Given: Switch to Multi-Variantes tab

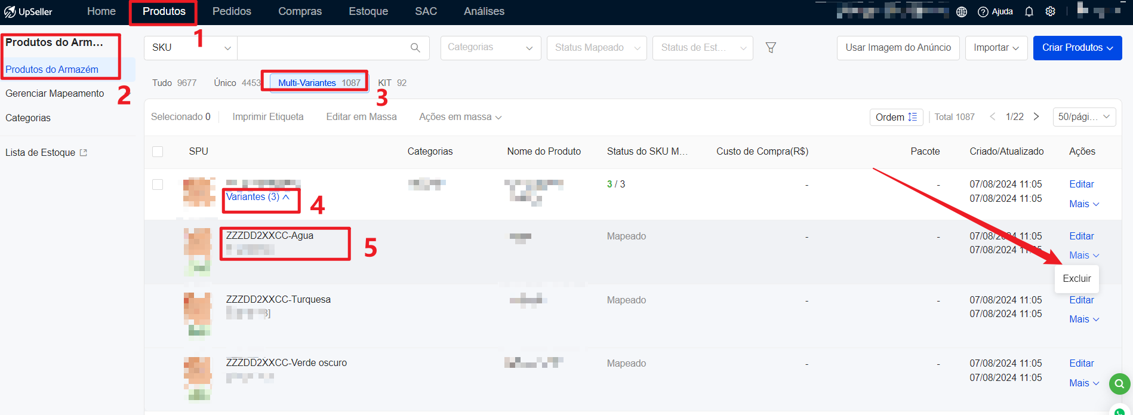Looking at the screenshot, I should pyautogui.click(x=319, y=83).
